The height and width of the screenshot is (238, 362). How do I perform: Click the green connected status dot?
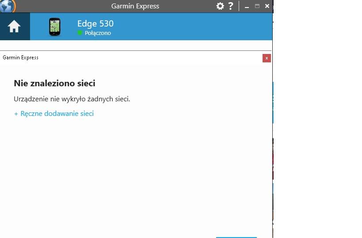click(x=80, y=33)
